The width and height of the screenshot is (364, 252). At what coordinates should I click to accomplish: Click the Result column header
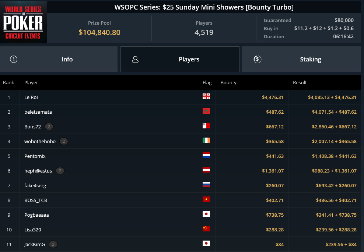(300, 82)
